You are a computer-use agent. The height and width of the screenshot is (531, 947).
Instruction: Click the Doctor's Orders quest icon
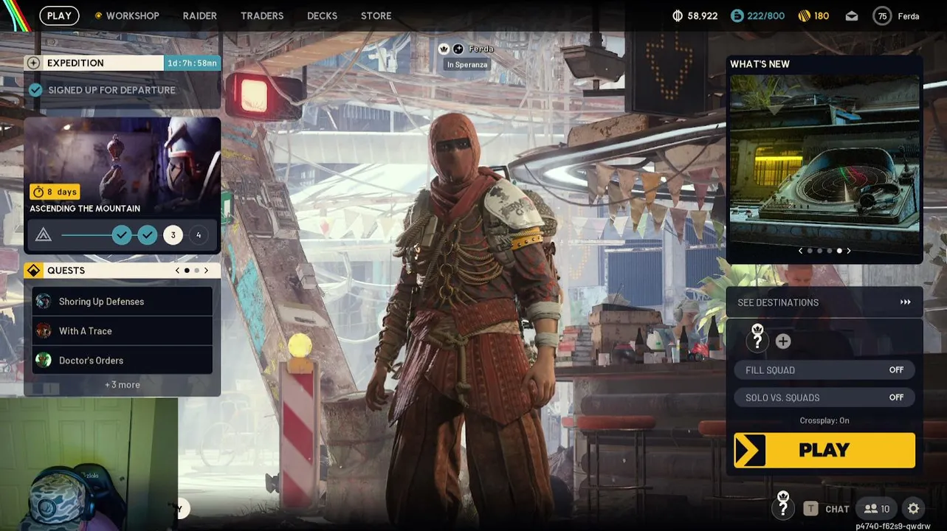(x=44, y=360)
